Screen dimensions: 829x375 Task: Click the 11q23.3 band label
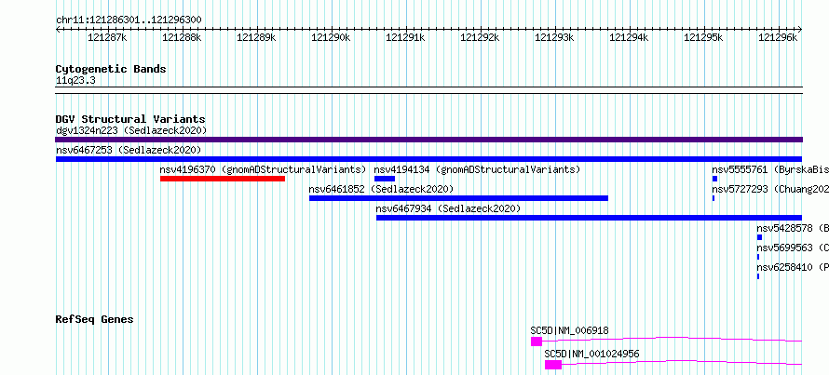(x=75, y=81)
